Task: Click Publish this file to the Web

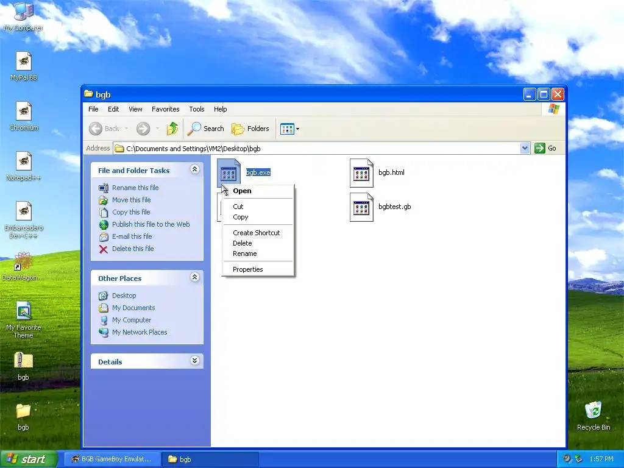Action: click(151, 224)
